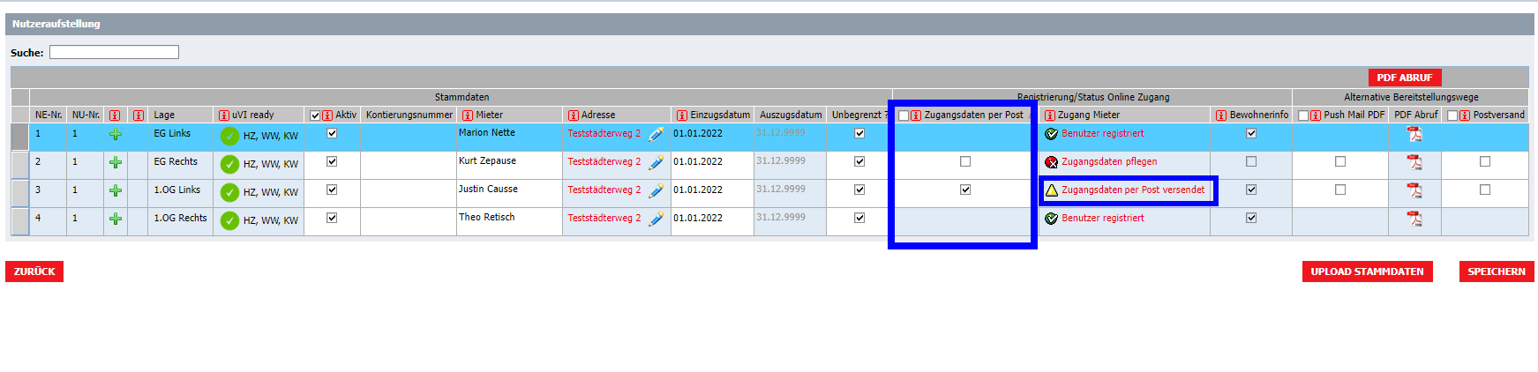1538x372 pixels.
Task: Edit address with pencil icon for Theo Retisch
Action: point(656,219)
